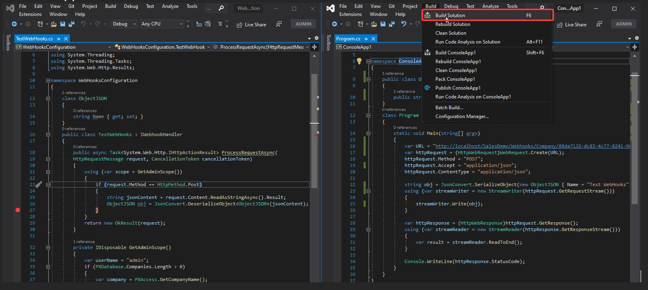
Task: Click search magnifier in left window title bar
Action: [x=221, y=8]
